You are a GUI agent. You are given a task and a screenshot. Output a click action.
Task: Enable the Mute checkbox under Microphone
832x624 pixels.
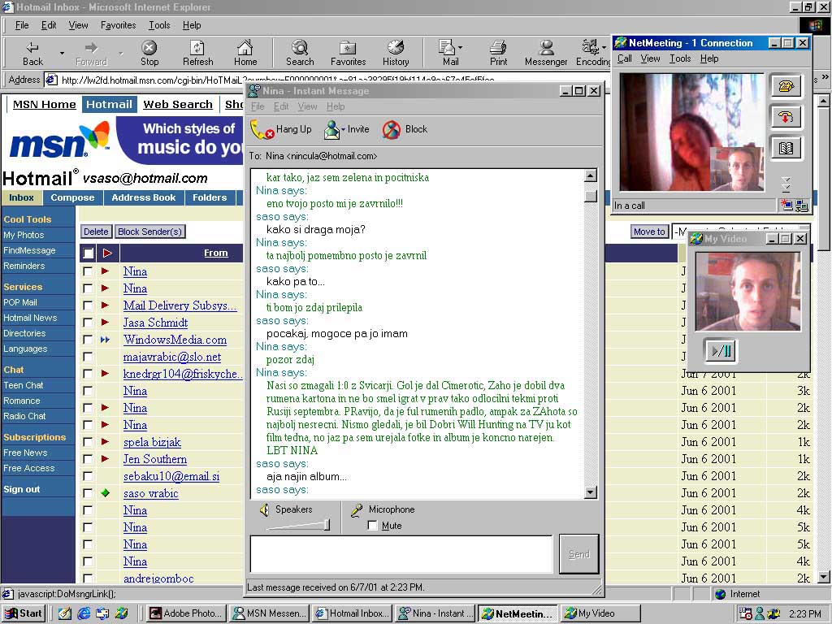(372, 526)
